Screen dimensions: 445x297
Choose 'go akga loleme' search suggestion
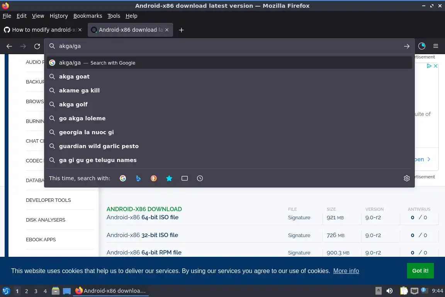tap(229, 118)
